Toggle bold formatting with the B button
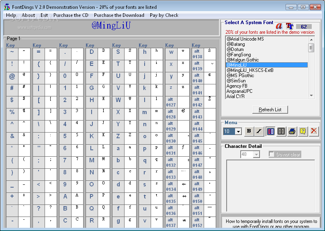Viewport: 325px width, 231px height. coord(249,131)
